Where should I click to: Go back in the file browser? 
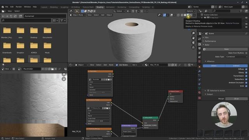[x=3, y=16]
